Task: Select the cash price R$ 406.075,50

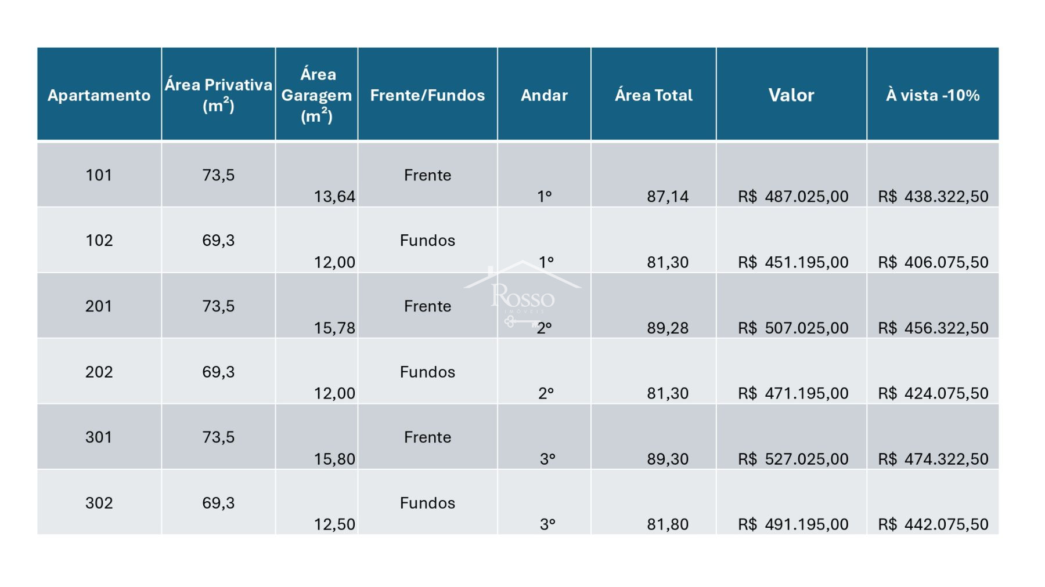Action: click(x=933, y=262)
